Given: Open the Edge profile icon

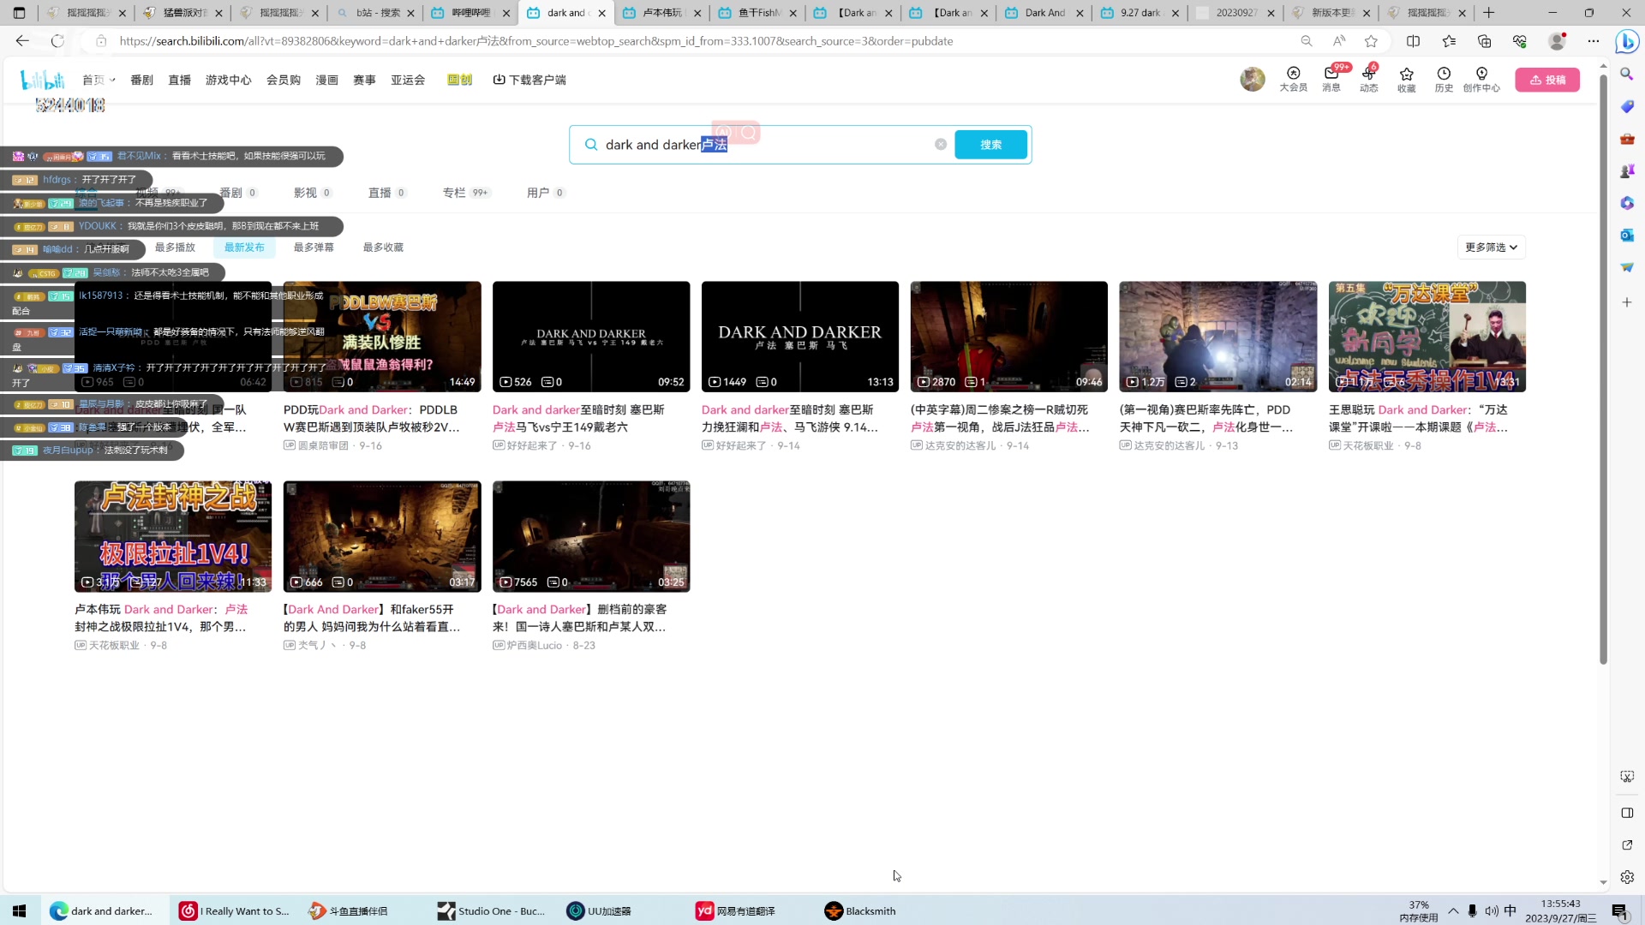Looking at the screenshot, I should [x=1558, y=40].
